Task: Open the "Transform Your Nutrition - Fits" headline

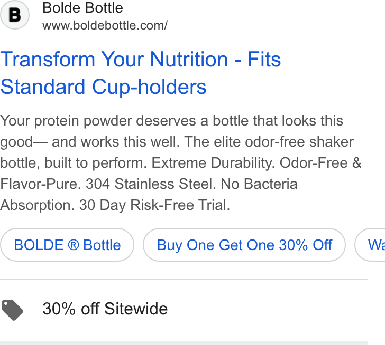Action: pyautogui.click(x=141, y=59)
